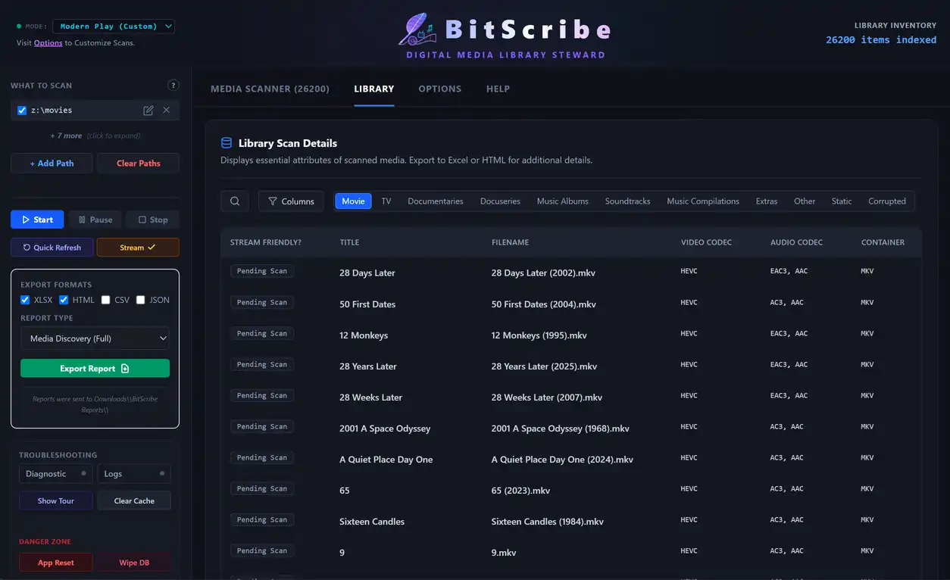Click the 50 First Dates (2004).mkv filename
The width and height of the screenshot is (950, 580).
[x=544, y=304]
